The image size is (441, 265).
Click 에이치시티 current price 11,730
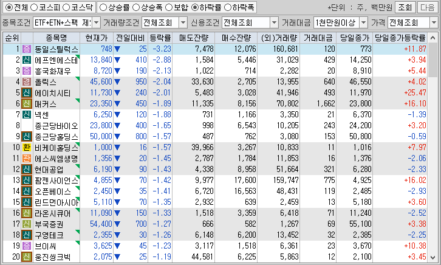pyautogui.click(x=101, y=93)
